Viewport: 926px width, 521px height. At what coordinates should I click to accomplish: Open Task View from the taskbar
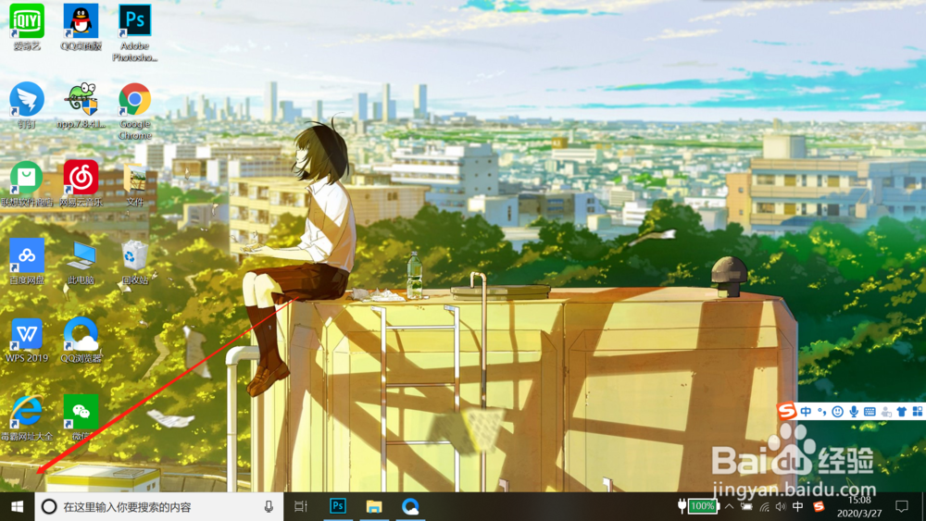301,507
